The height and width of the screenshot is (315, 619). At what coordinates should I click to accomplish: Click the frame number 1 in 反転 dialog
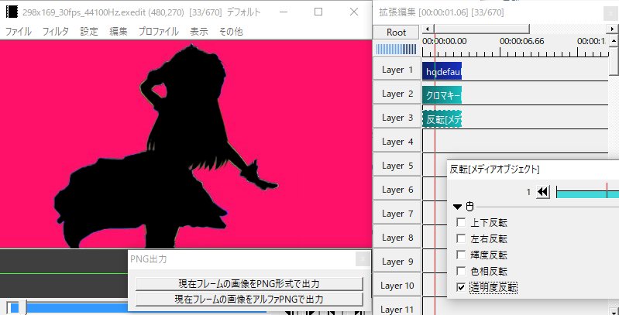528,193
